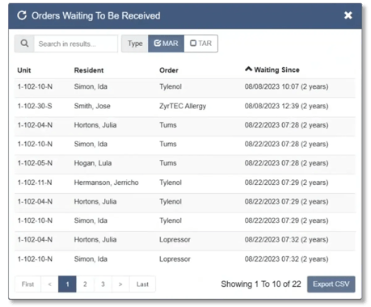Image resolution: width=371 pixels, height=307 pixels.
Task: Sort by Unit column header
Action: (x=24, y=70)
